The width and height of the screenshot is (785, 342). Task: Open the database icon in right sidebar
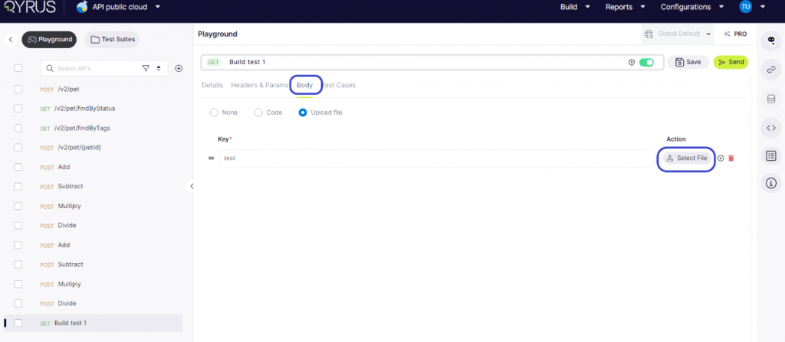click(771, 99)
